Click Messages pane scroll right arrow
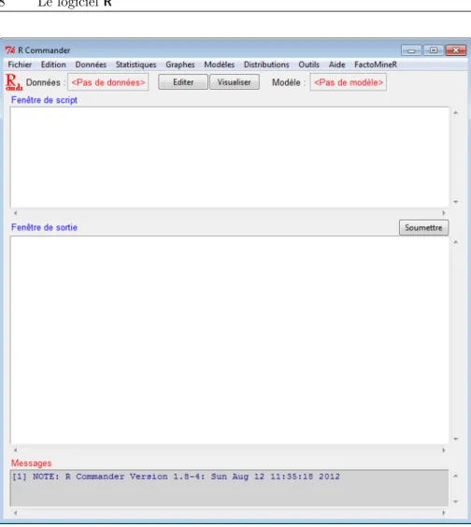The height and width of the screenshot is (527, 471). tap(444, 513)
